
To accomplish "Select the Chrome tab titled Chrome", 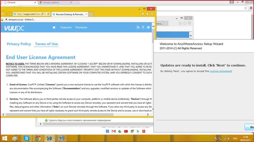I will click(x=20, y=3).
